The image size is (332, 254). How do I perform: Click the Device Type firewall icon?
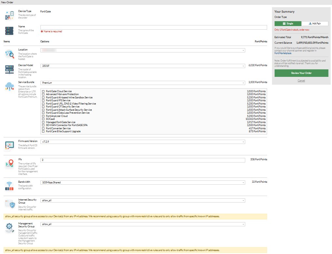pyautogui.click(x=9, y=15)
